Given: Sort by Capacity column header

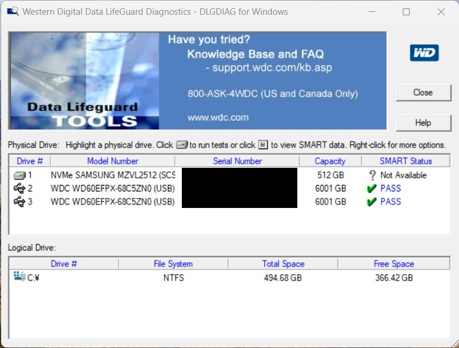Looking at the screenshot, I should (x=330, y=161).
